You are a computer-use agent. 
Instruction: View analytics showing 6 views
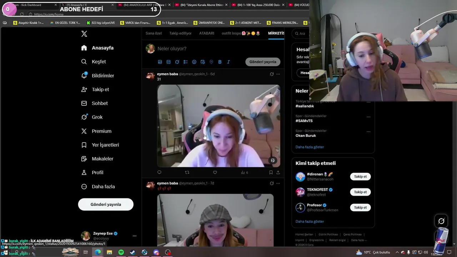click(244, 172)
